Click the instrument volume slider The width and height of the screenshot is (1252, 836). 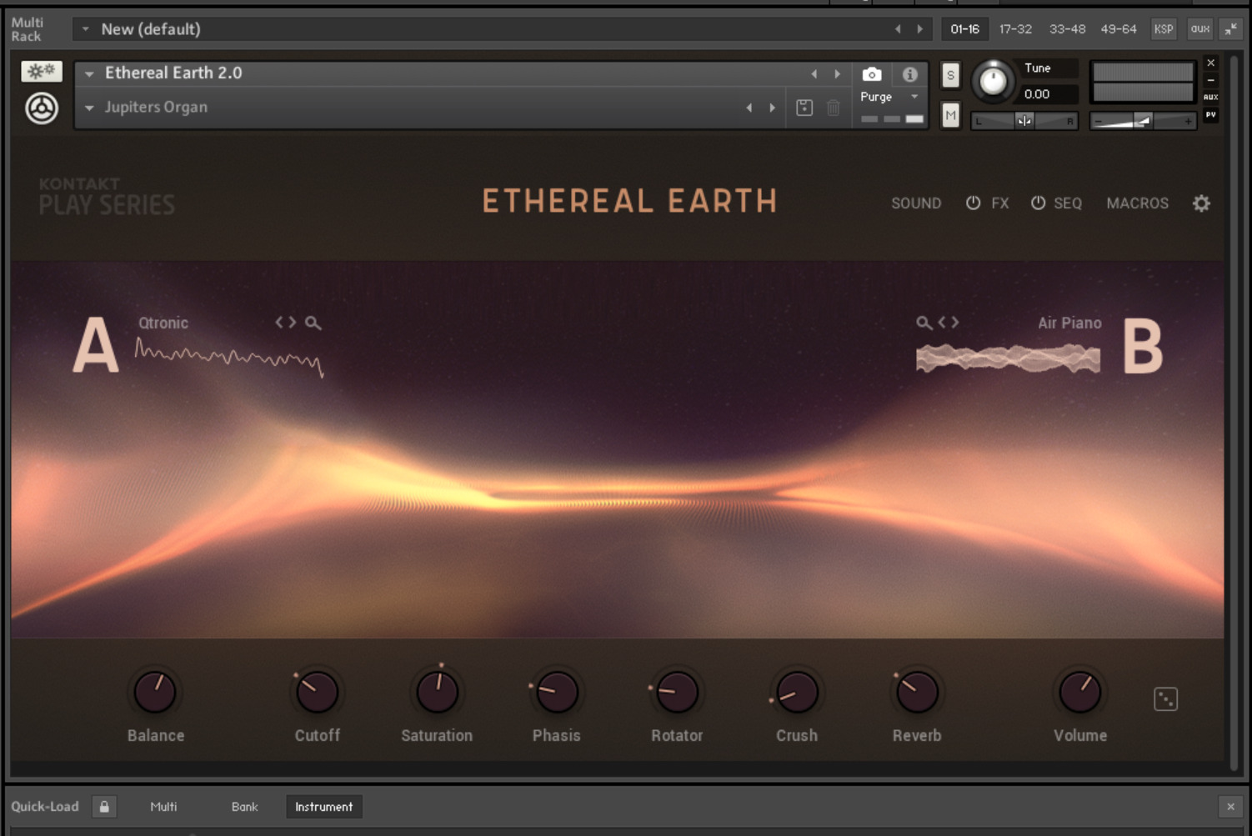(1143, 121)
